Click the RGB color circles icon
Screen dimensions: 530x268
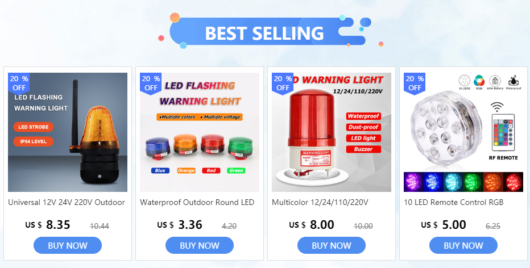(479, 81)
